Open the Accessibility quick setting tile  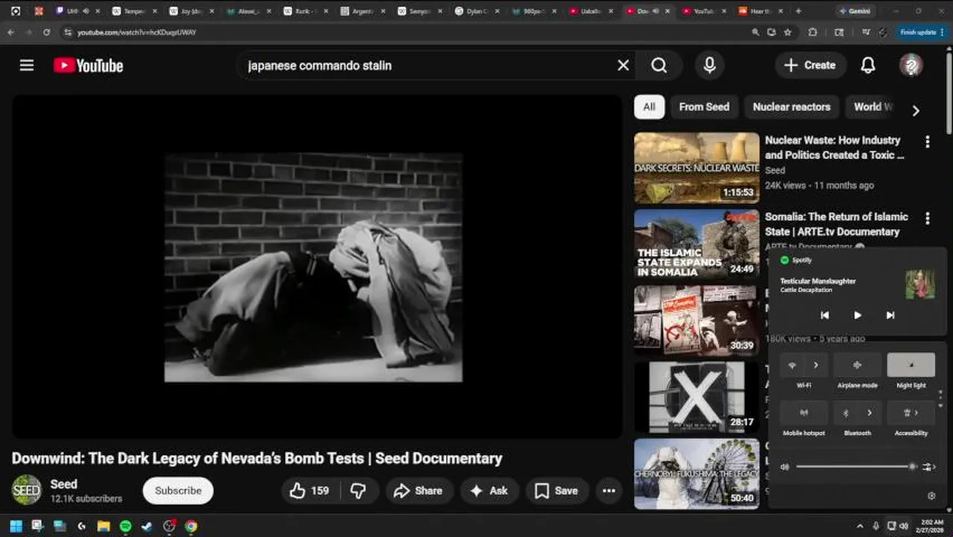910,412
